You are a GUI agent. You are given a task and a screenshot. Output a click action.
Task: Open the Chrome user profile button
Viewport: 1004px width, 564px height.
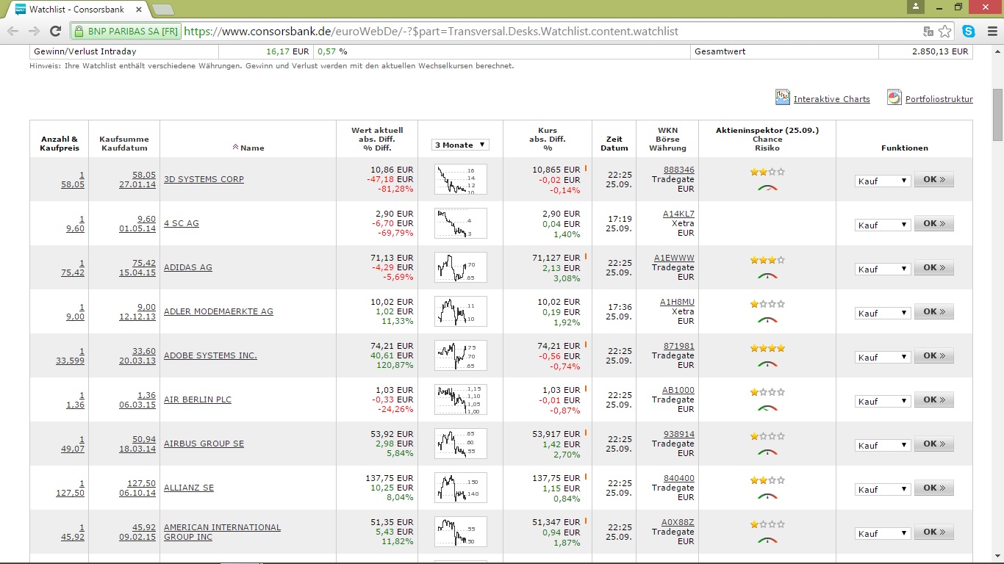tap(915, 7)
